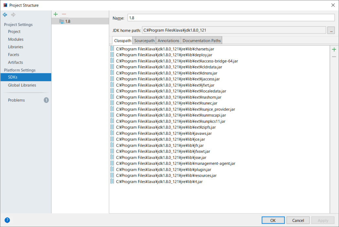Screen dimensions: 339x227
Task: Select the 1.8 SDK folder icon
Action: pos(62,22)
